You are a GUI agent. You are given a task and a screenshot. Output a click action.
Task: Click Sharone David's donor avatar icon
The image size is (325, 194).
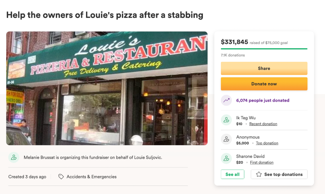click(226, 159)
